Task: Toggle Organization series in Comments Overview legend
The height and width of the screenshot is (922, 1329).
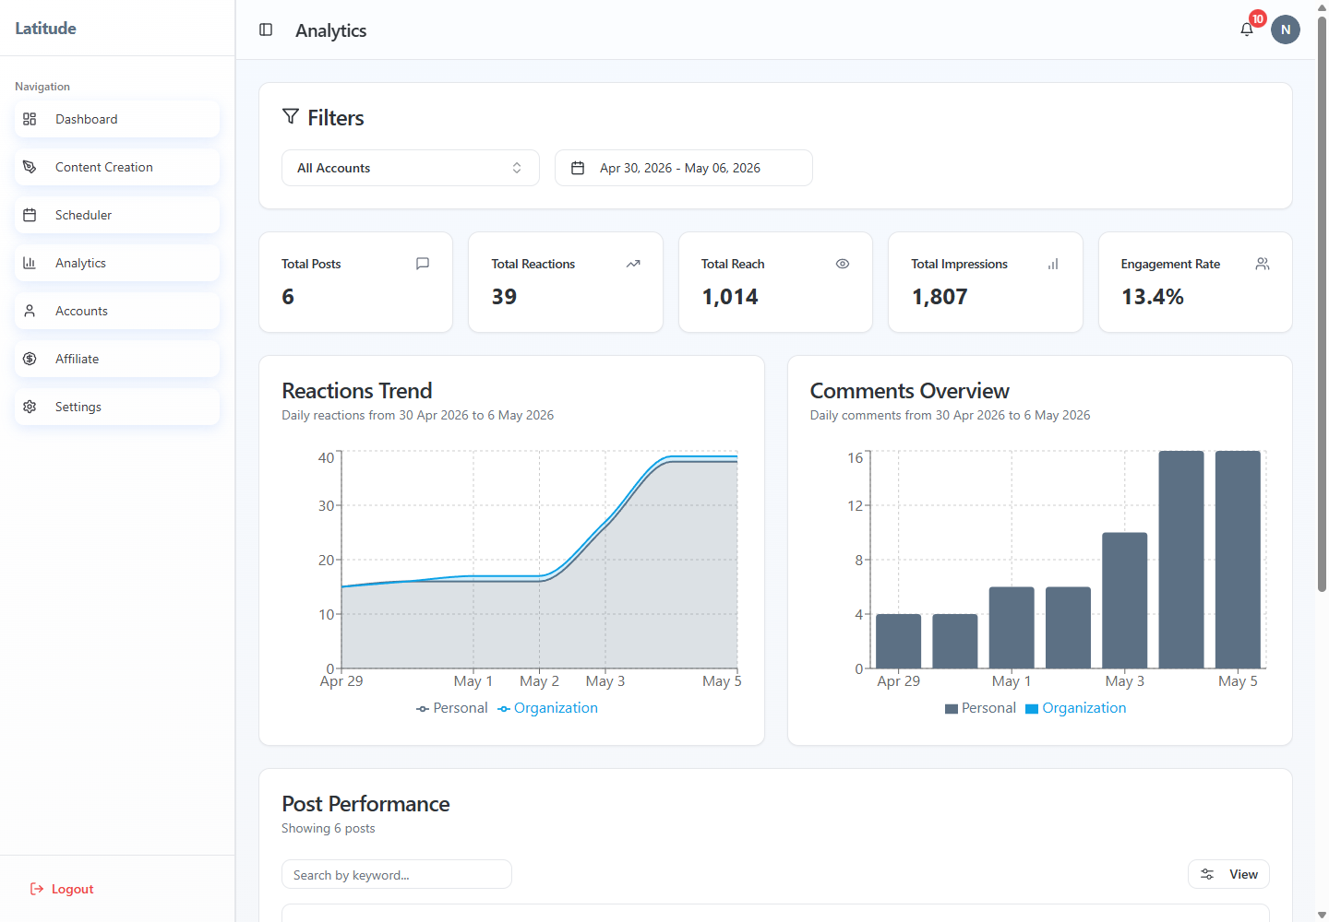Action: (1076, 708)
